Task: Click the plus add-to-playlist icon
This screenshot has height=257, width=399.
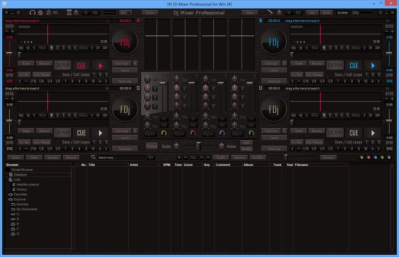Action: 179,157
